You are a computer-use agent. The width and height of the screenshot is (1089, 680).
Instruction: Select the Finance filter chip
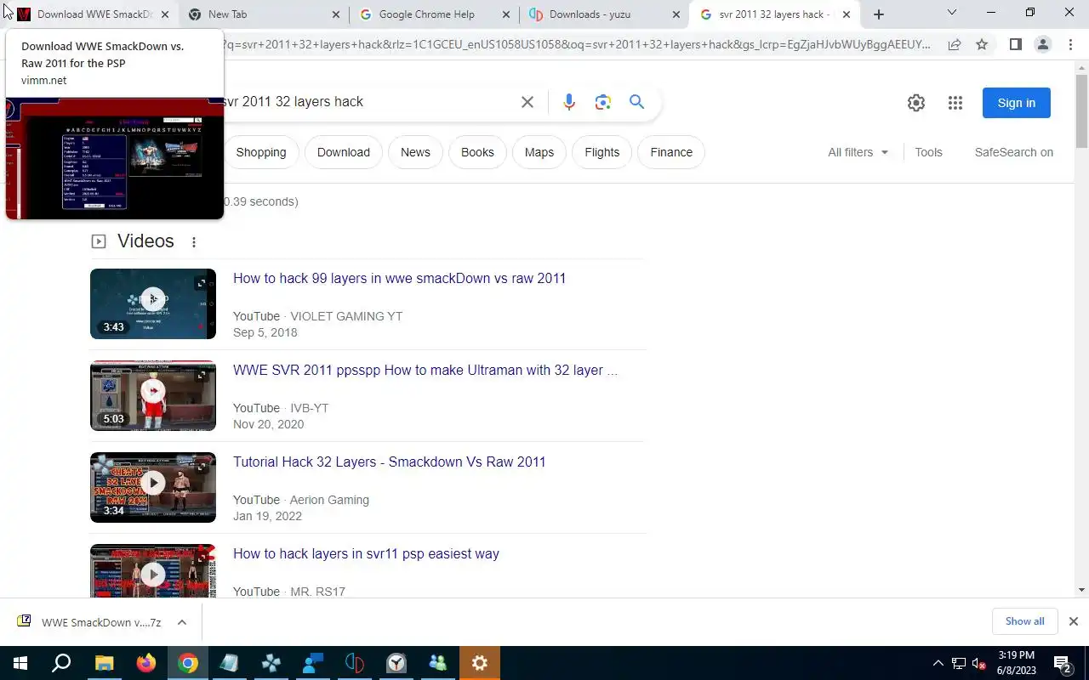[x=671, y=152]
